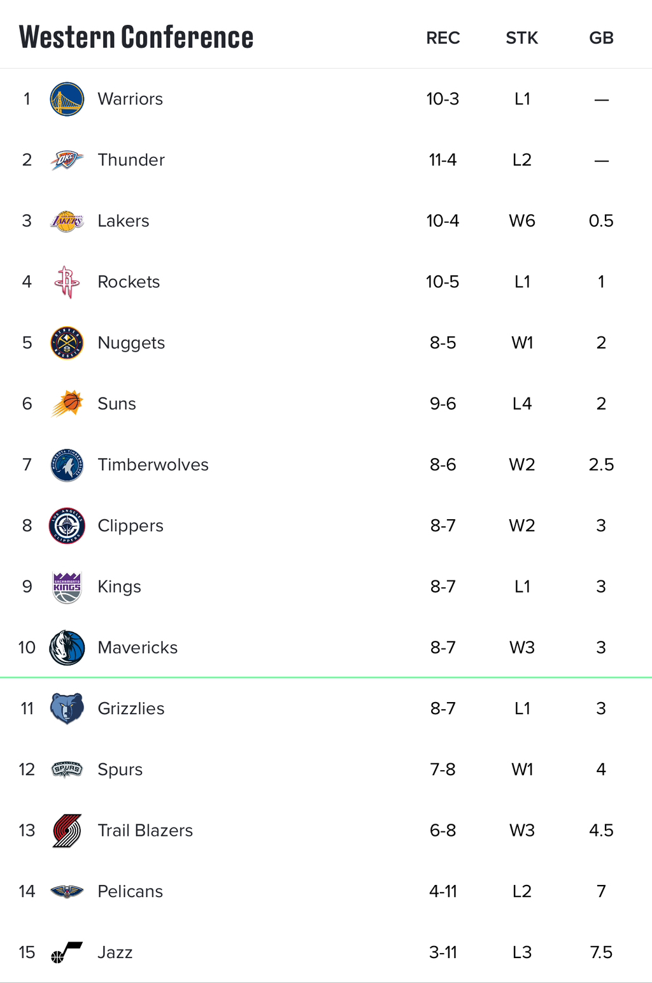Open the Clippers team logo
652x983 pixels.
pos(67,526)
